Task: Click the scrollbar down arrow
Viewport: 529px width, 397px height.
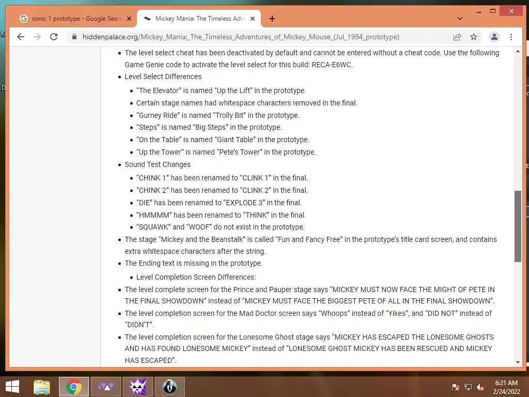Action: [x=518, y=362]
